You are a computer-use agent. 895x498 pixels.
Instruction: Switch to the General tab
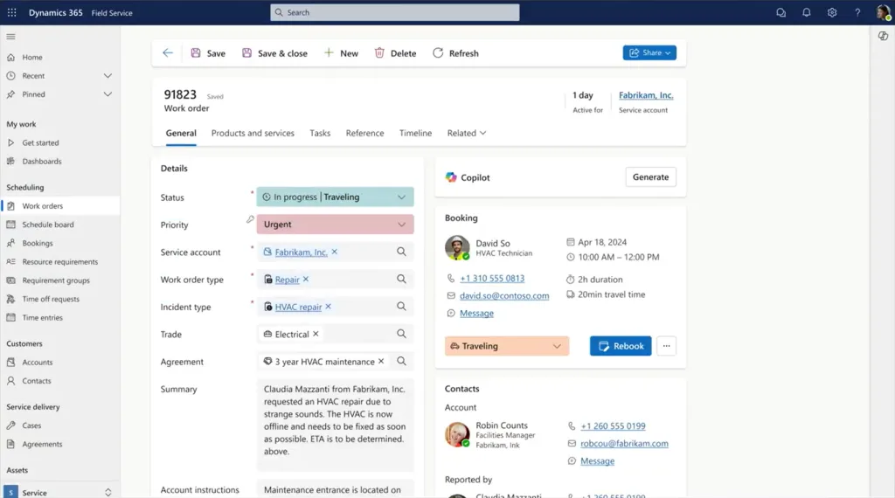(181, 133)
